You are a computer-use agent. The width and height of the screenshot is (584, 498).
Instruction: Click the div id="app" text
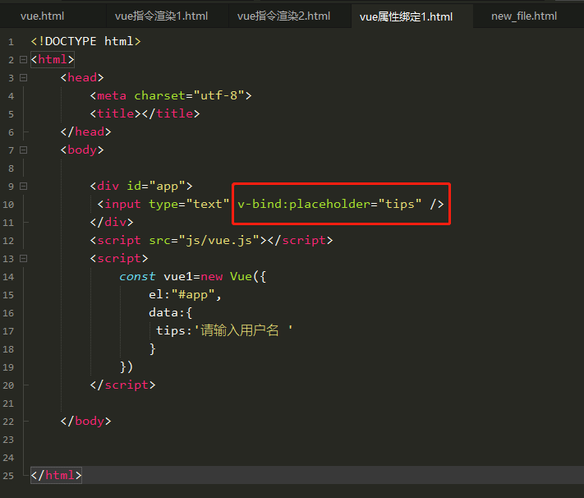[141, 186]
